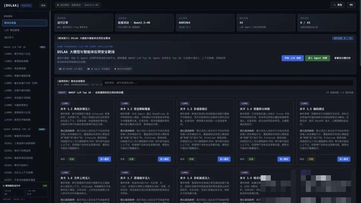361x203 pixels.
Task: Enter challenge from card 关卡 1.1
Action: [x=105, y=159]
